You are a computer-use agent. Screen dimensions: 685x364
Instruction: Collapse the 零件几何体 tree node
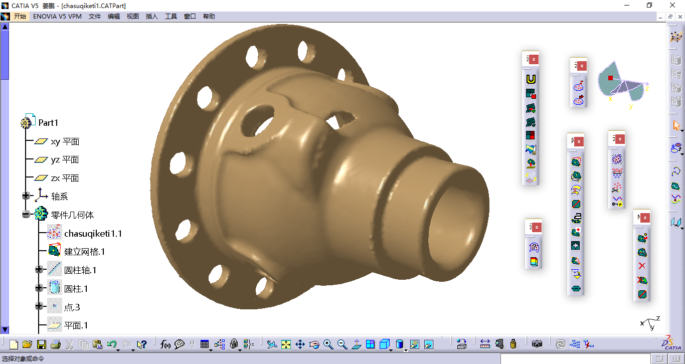point(26,215)
